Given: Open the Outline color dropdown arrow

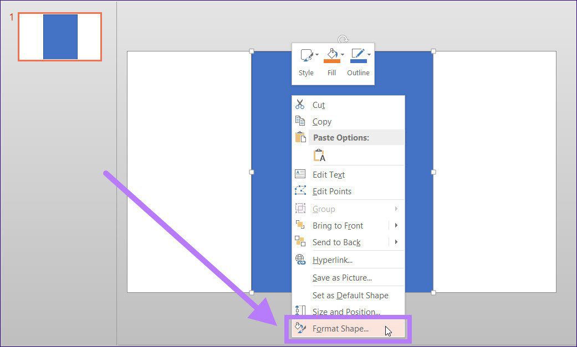Looking at the screenshot, I should (x=369, y=55).
